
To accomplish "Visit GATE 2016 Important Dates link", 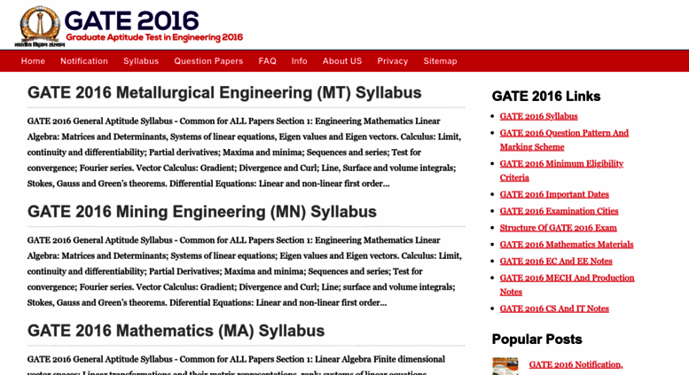I will pos(554,194).
